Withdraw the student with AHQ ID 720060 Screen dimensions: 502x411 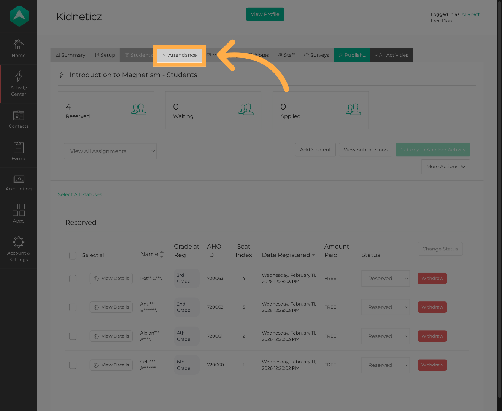[432, 365]
